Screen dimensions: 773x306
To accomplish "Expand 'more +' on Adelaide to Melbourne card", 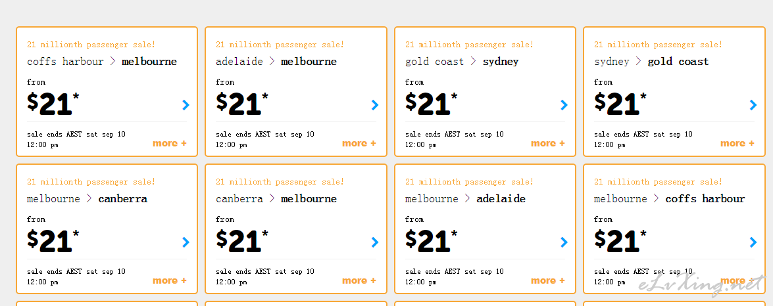I will 359,143.
